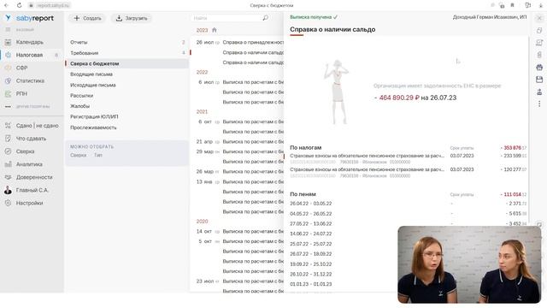Open Справка о принадлежности row of 26 июл

253,42
